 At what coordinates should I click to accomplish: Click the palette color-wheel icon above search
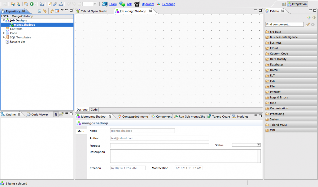(x=308, y=18)
